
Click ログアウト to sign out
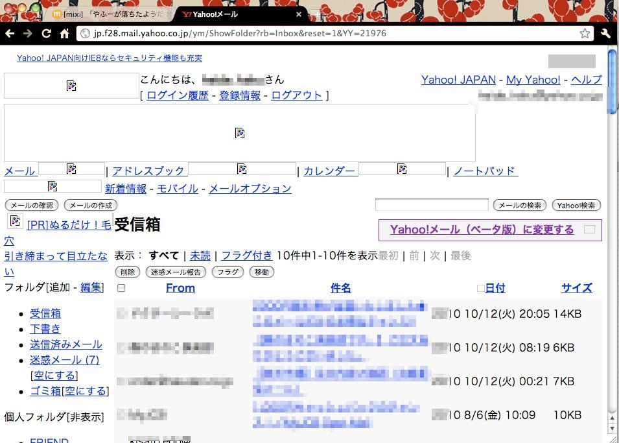click(297, 95)
